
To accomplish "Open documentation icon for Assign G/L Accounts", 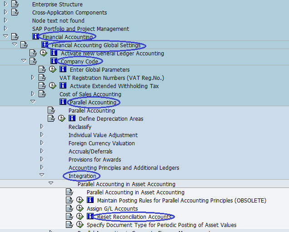I will pos(70,208).
